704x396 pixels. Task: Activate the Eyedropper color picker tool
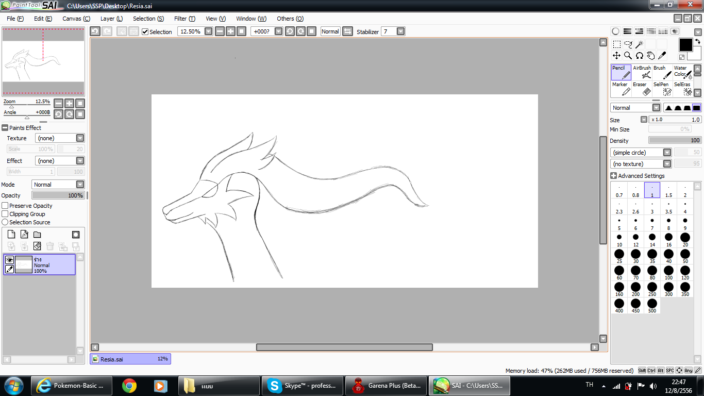tap(662, 56)
